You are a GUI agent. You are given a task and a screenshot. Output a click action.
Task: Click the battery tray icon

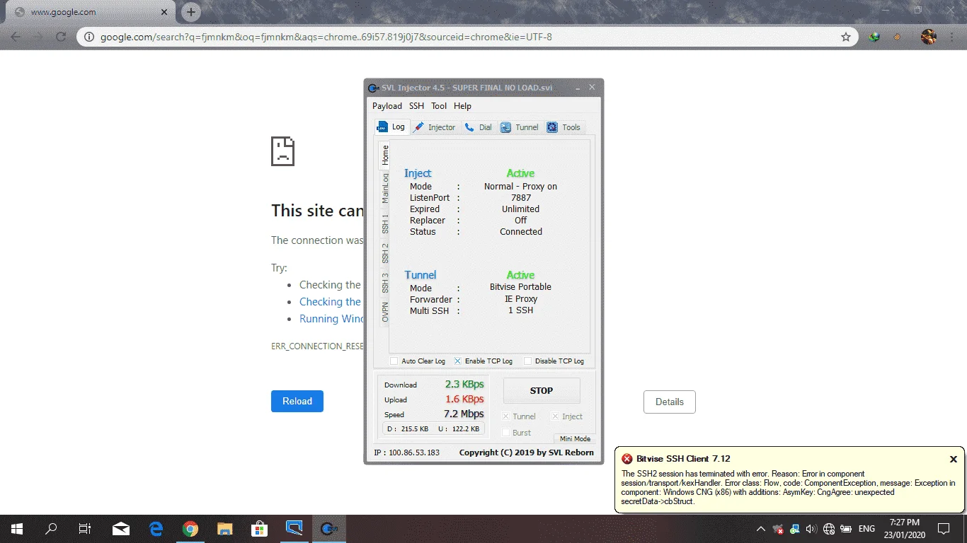tap(846, 529)
